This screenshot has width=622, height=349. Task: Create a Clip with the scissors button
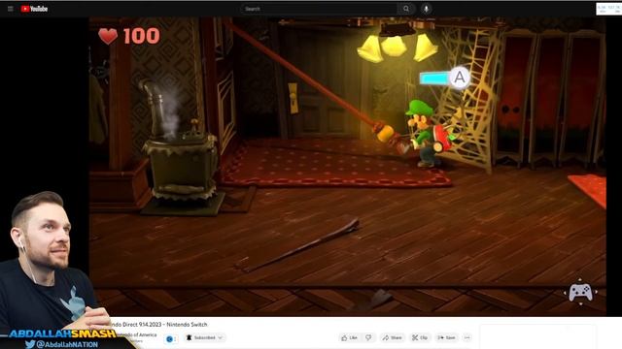click(x=420, y=337)
